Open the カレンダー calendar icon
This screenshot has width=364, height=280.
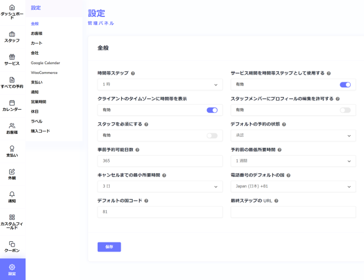[12, 103]
